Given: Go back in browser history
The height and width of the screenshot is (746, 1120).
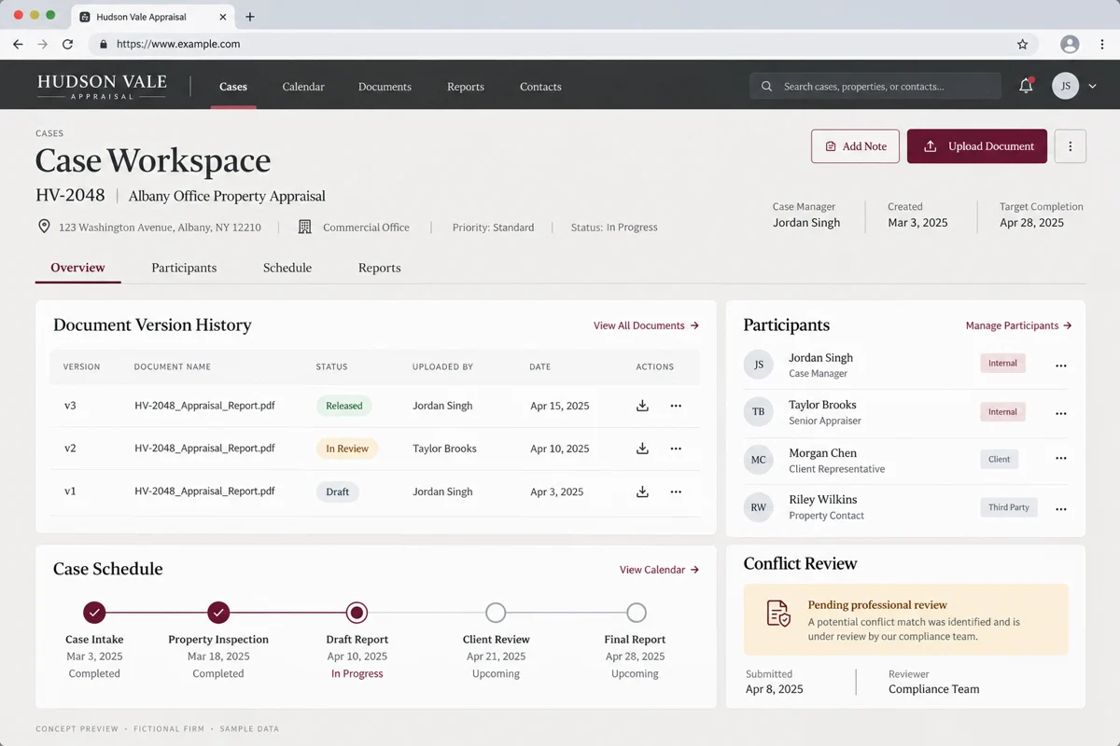Looking at the screenshot, I should point(18,44).
